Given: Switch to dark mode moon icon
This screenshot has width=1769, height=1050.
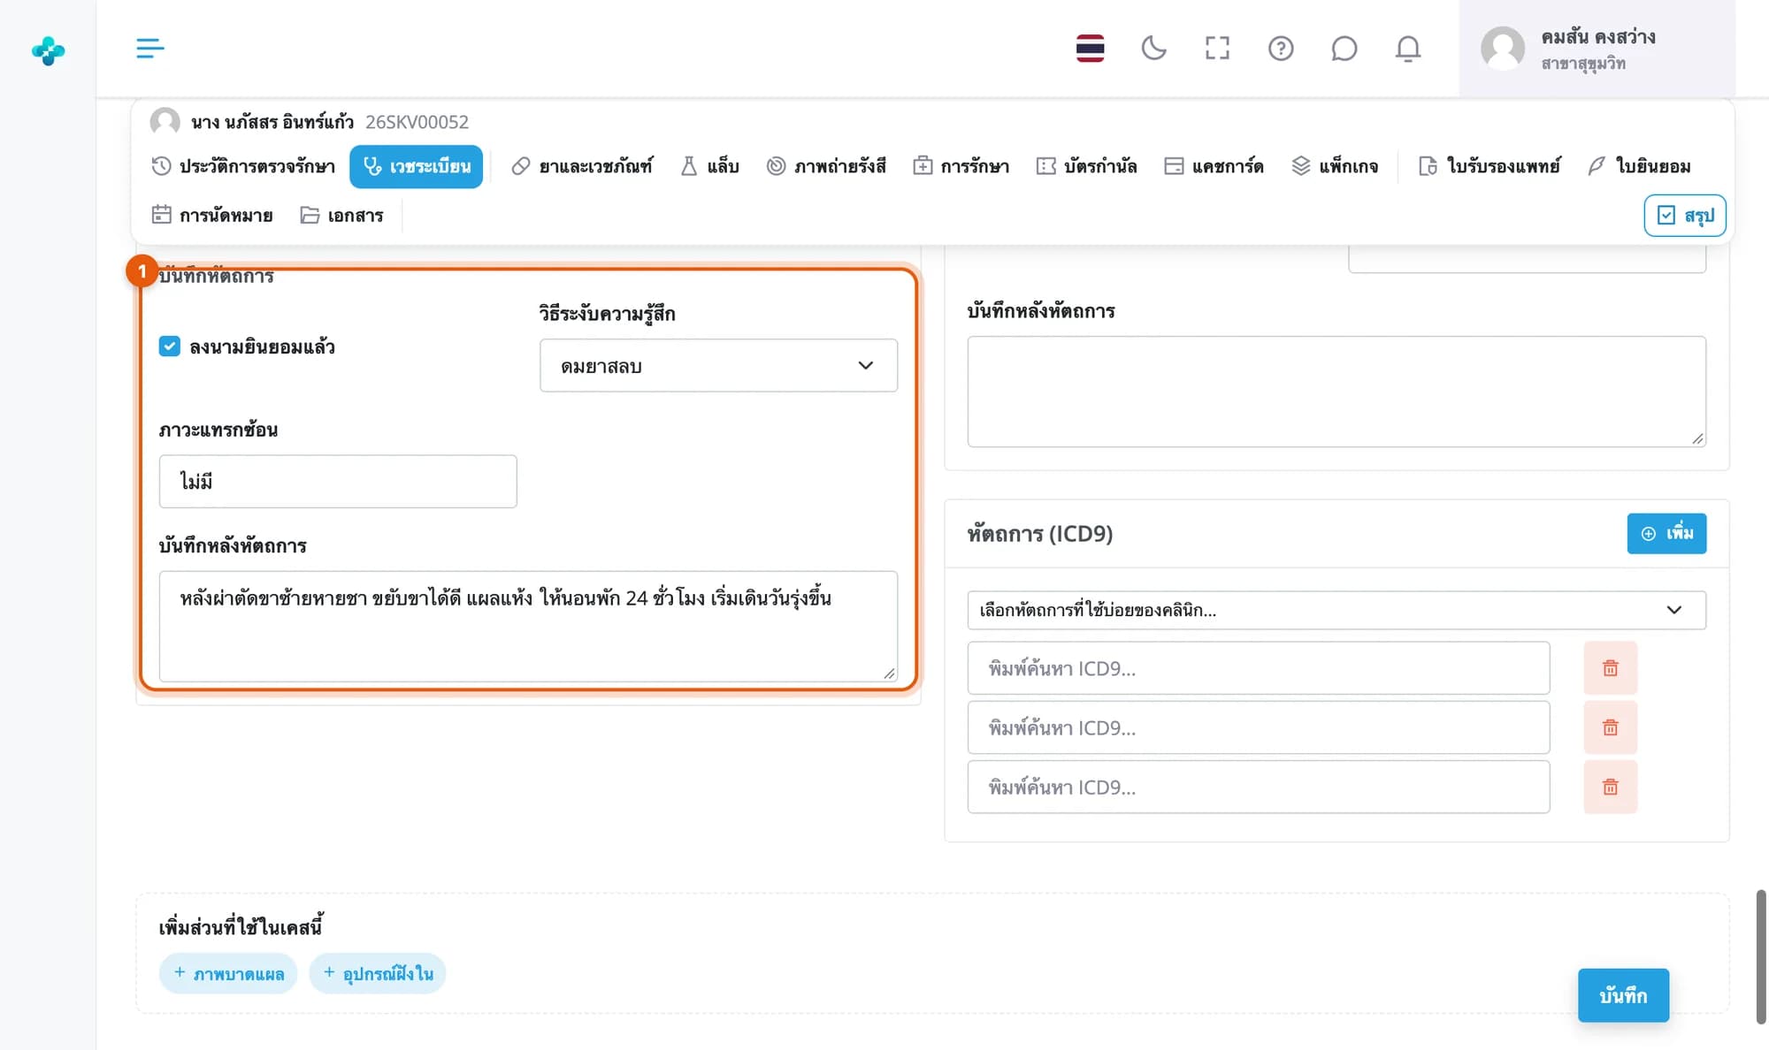Looking at the screenshot, I should tap(1153, 48).
